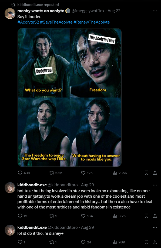Open more options on mosby's post
This screenshot has height=248, width=161.
[155, 11]
